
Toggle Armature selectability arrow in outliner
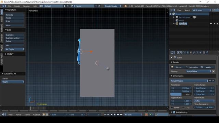pos(214,24)
